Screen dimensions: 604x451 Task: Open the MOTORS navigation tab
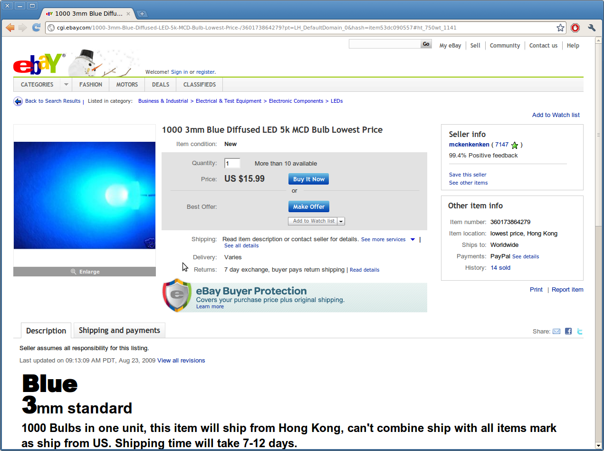click(x=126, y=84)
